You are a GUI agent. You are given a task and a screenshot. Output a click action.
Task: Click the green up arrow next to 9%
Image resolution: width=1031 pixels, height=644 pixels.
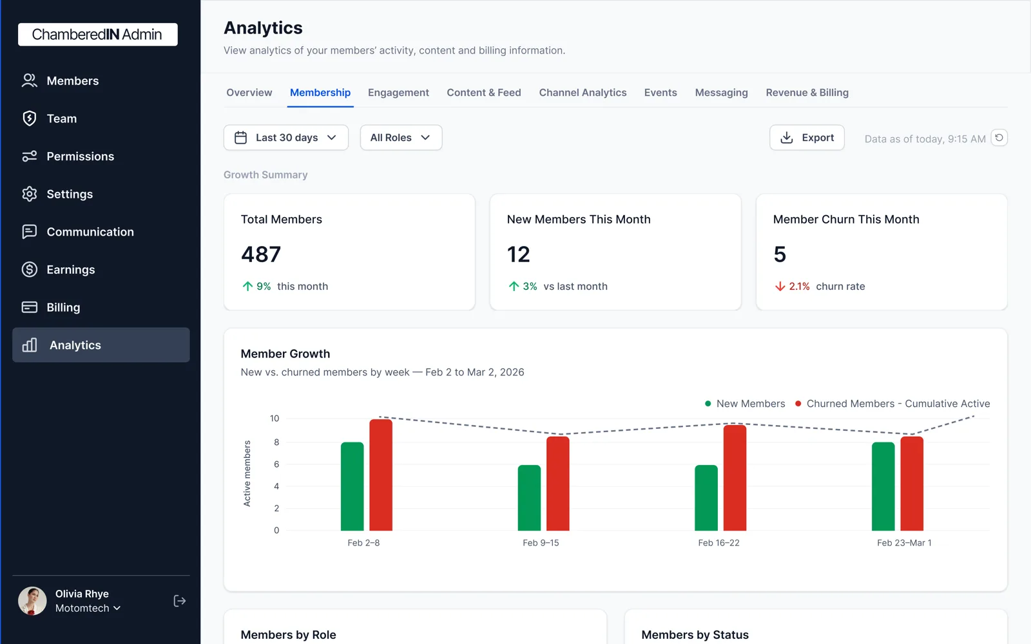click(x=247, y=287)
